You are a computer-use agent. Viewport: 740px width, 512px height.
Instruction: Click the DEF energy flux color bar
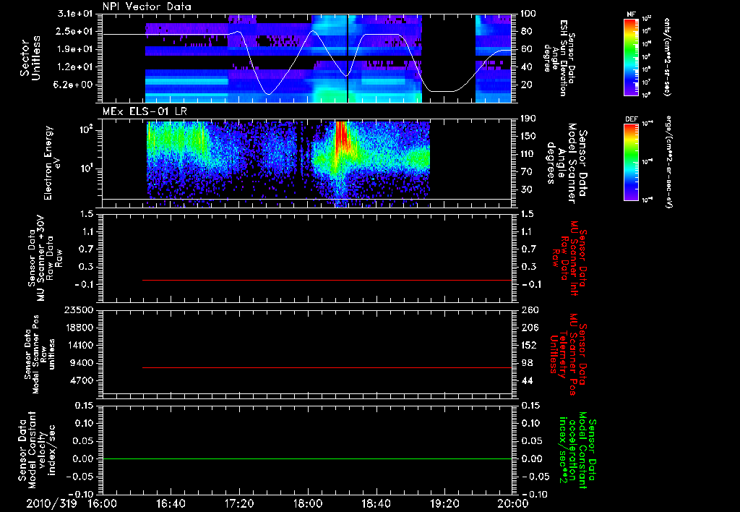coord(632,161)
